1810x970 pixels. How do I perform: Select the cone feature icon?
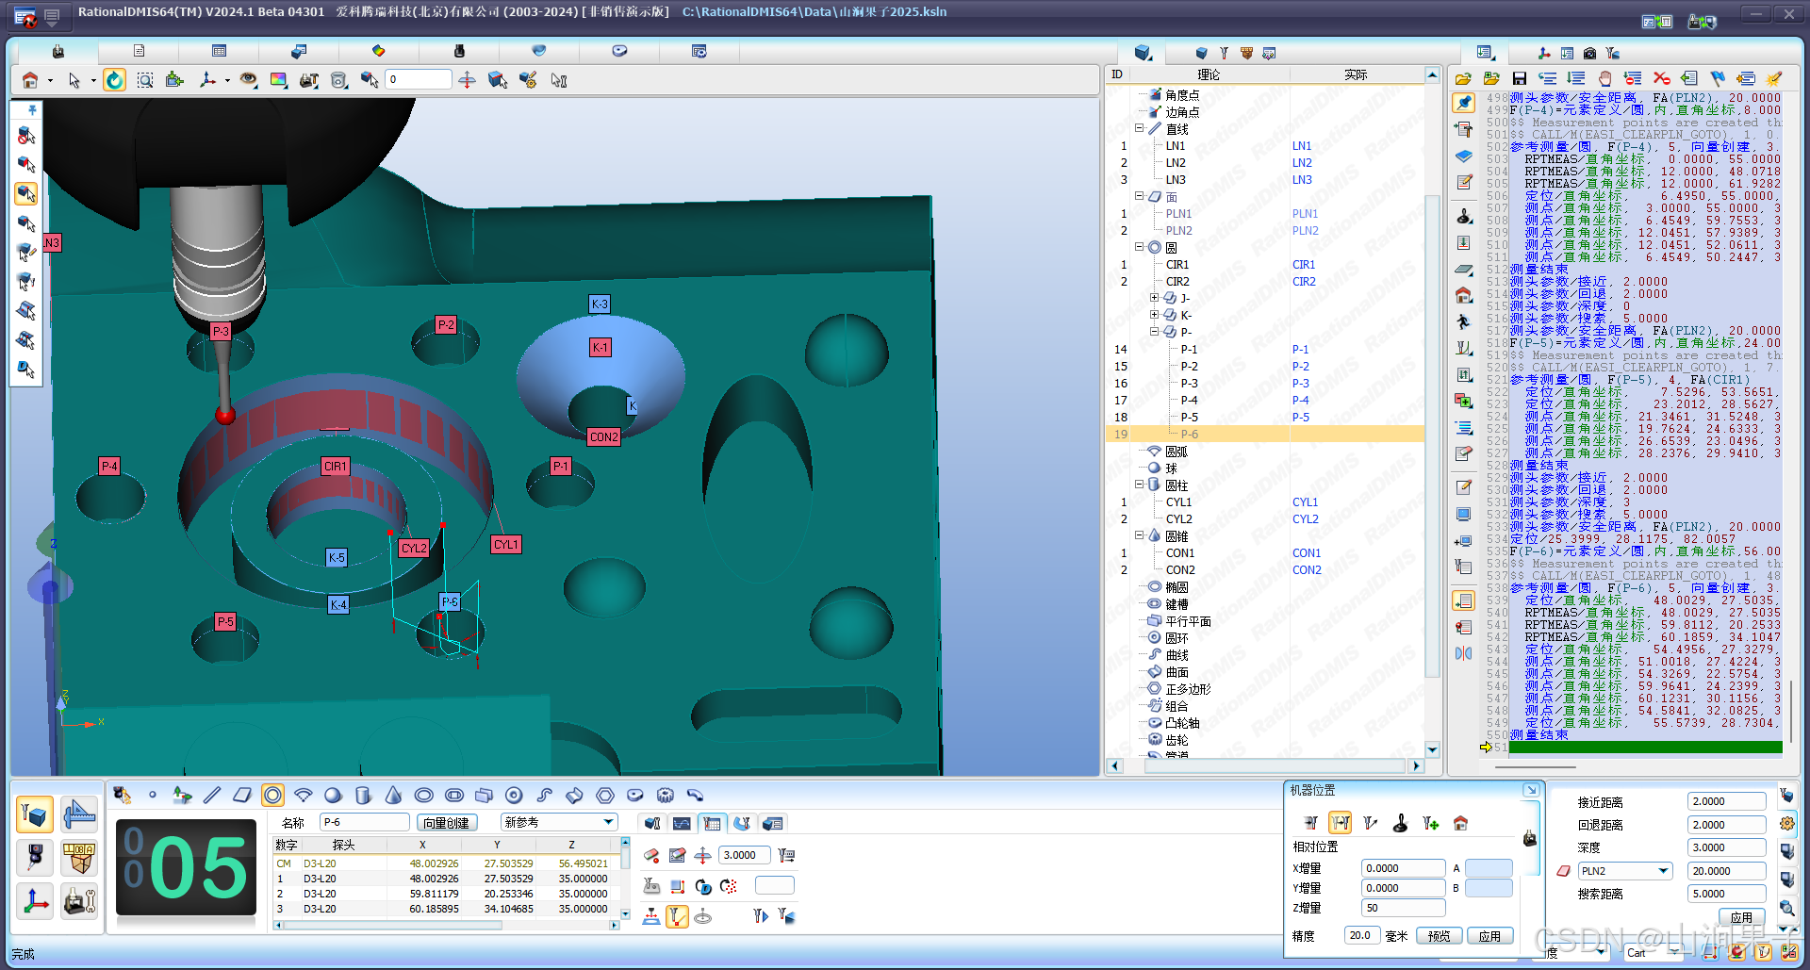393,796
